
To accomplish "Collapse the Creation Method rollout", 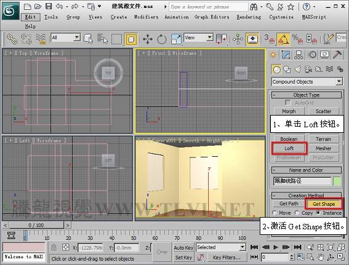I will click(x=306, y=196).
